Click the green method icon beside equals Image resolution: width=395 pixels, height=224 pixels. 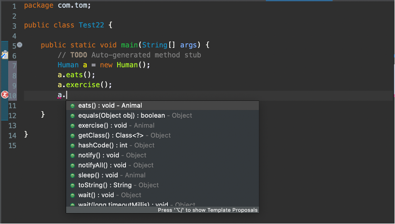coord(73,116)
